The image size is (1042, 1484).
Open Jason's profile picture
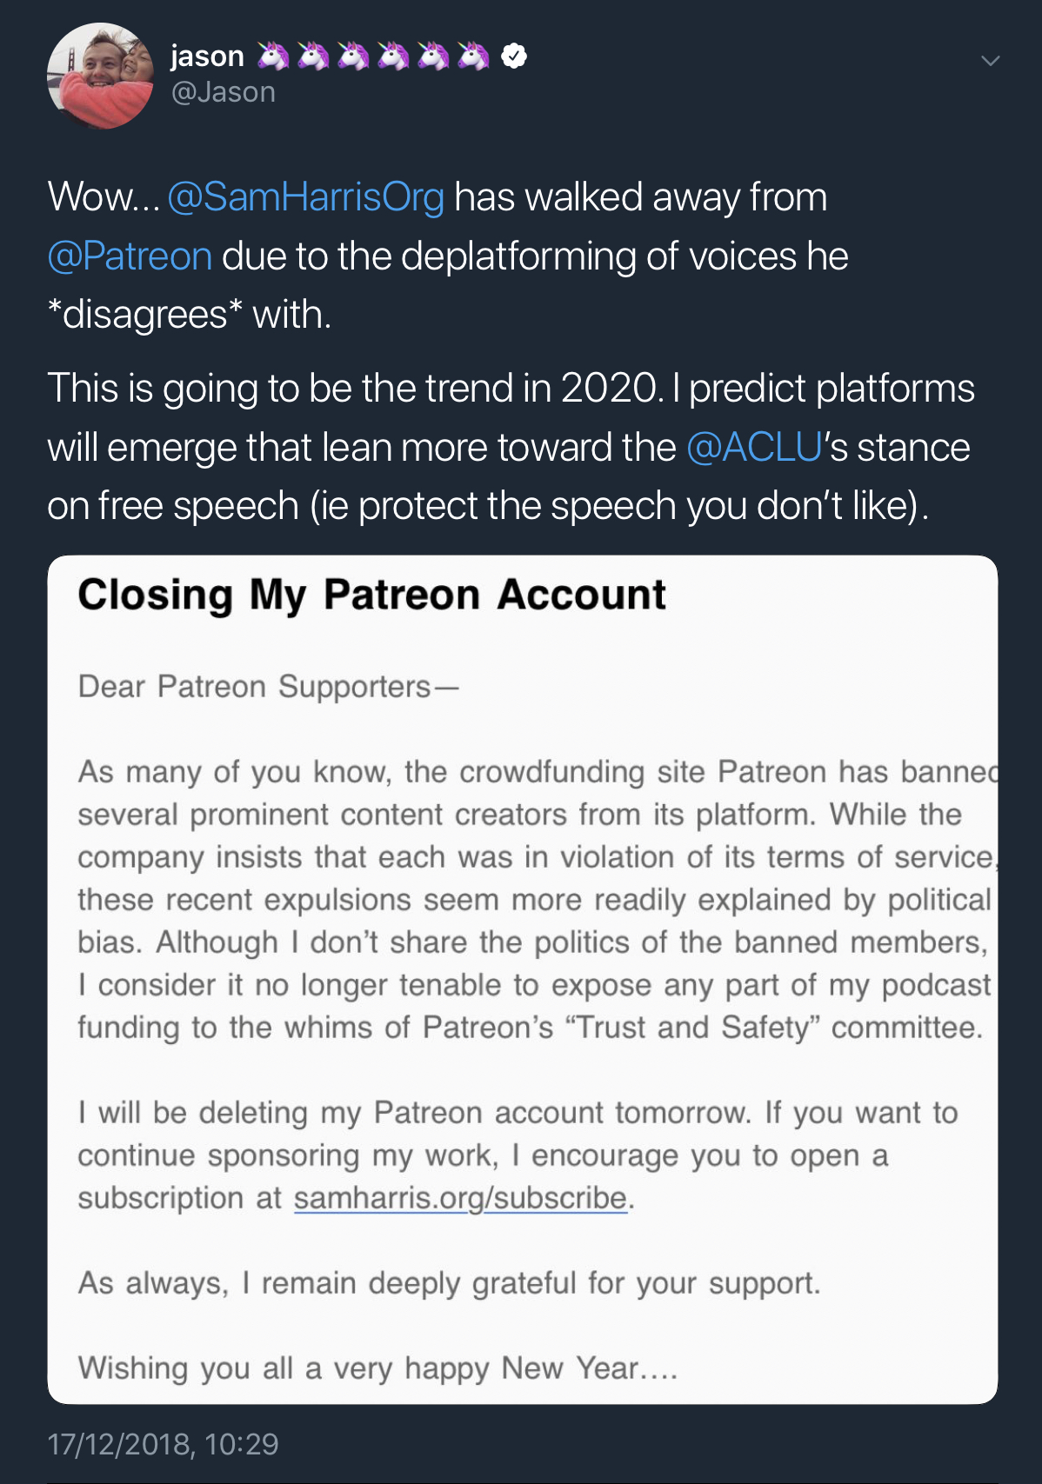[100, 76]
